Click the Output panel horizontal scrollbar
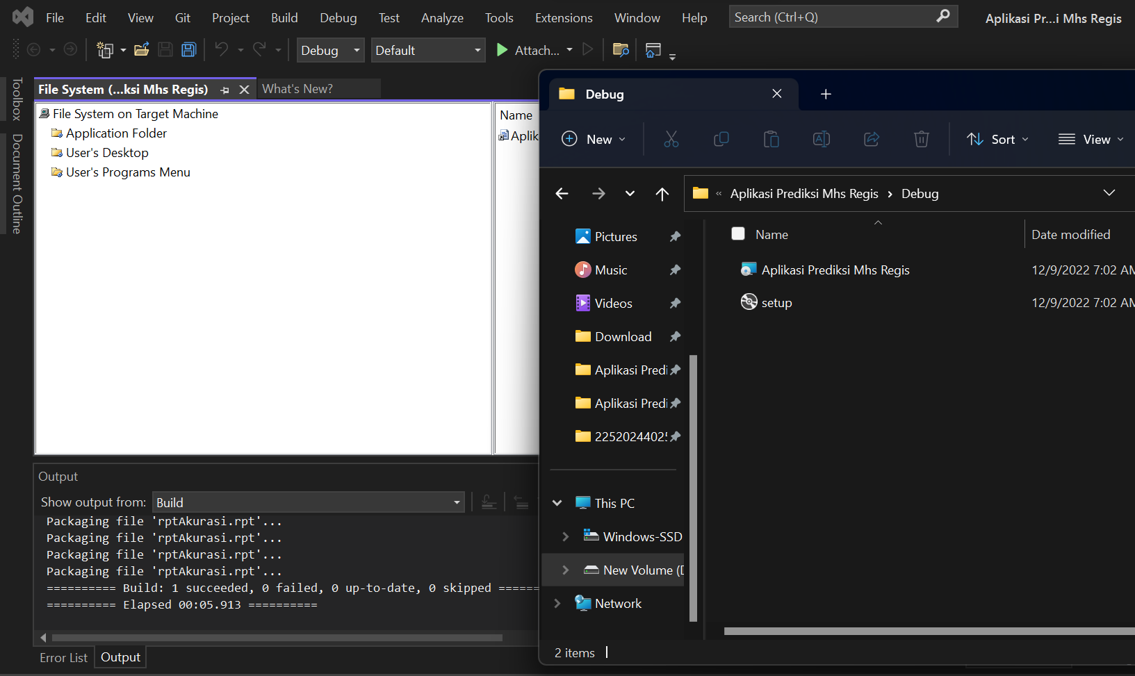The image size is (1135, 676). click(x=277, y=637)
